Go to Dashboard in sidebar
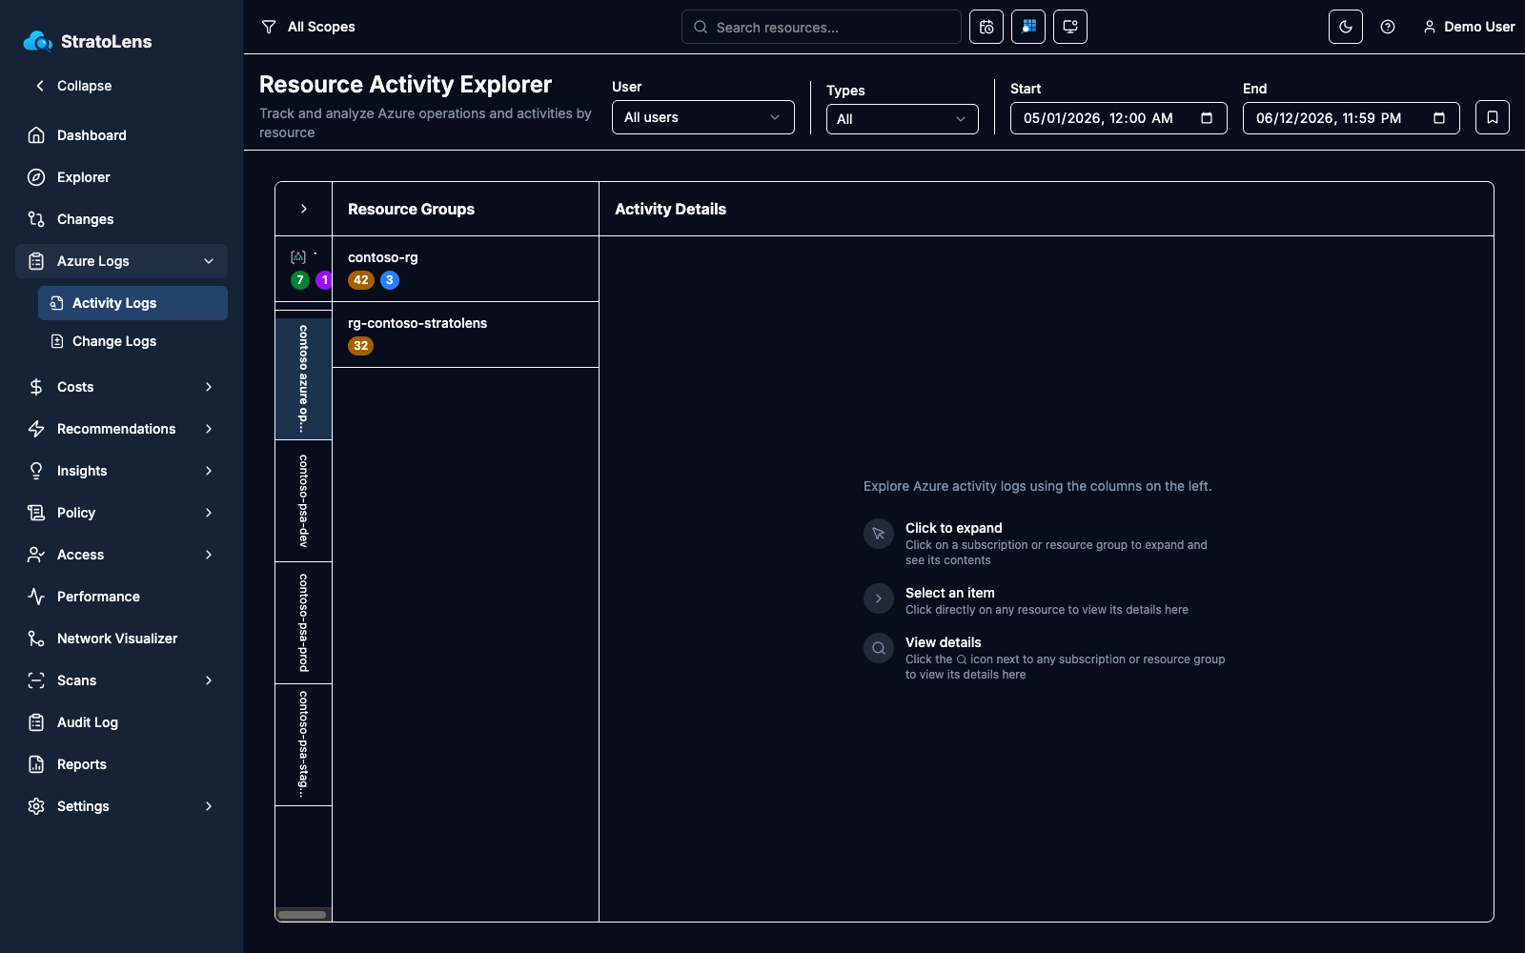This screenshot has width=1525, height=953. 121,135
